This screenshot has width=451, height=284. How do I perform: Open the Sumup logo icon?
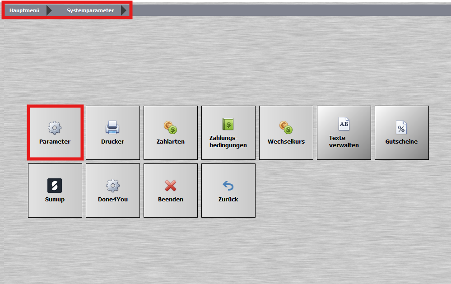click(55, 186)
